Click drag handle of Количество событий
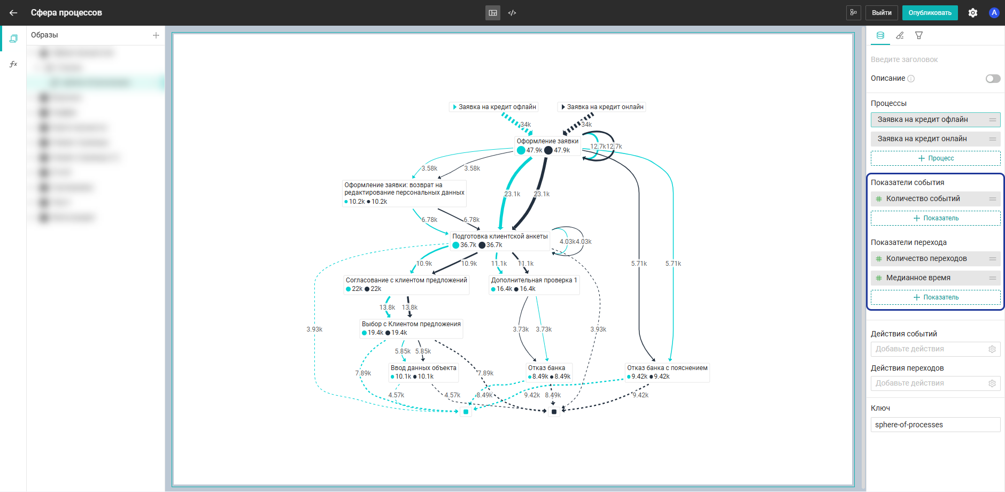Viewport: 1005px width, 492px height. pos(993,199)
